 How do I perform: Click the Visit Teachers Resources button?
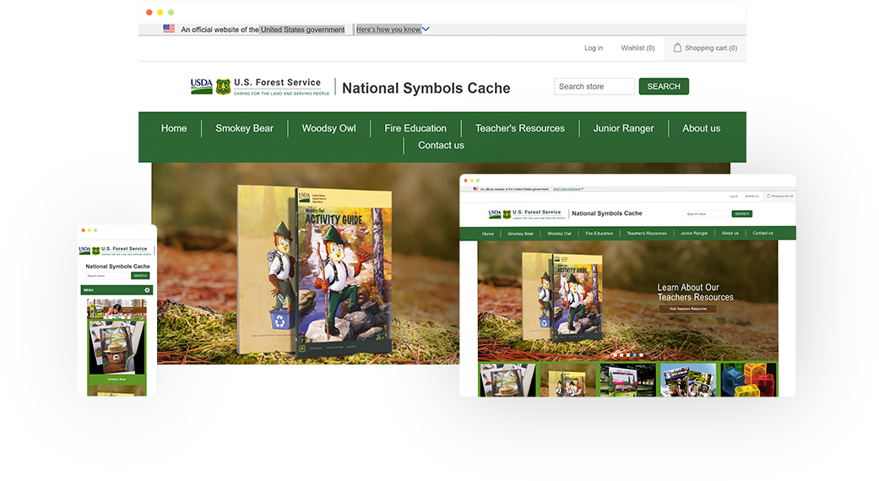point(688,309)
